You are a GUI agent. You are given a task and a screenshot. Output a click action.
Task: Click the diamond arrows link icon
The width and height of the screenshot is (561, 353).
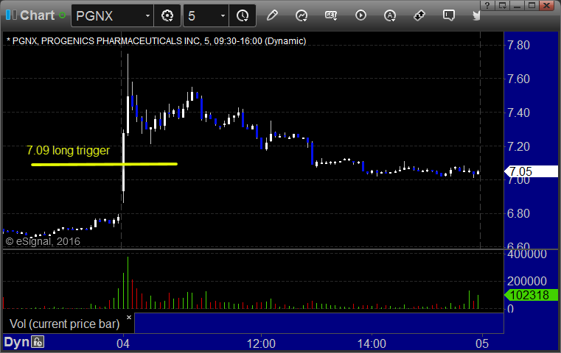point(419,15)
